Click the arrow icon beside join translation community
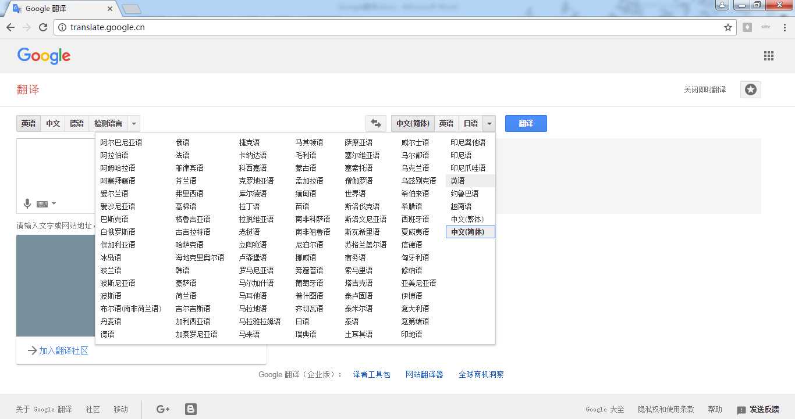 pos(32,350)
